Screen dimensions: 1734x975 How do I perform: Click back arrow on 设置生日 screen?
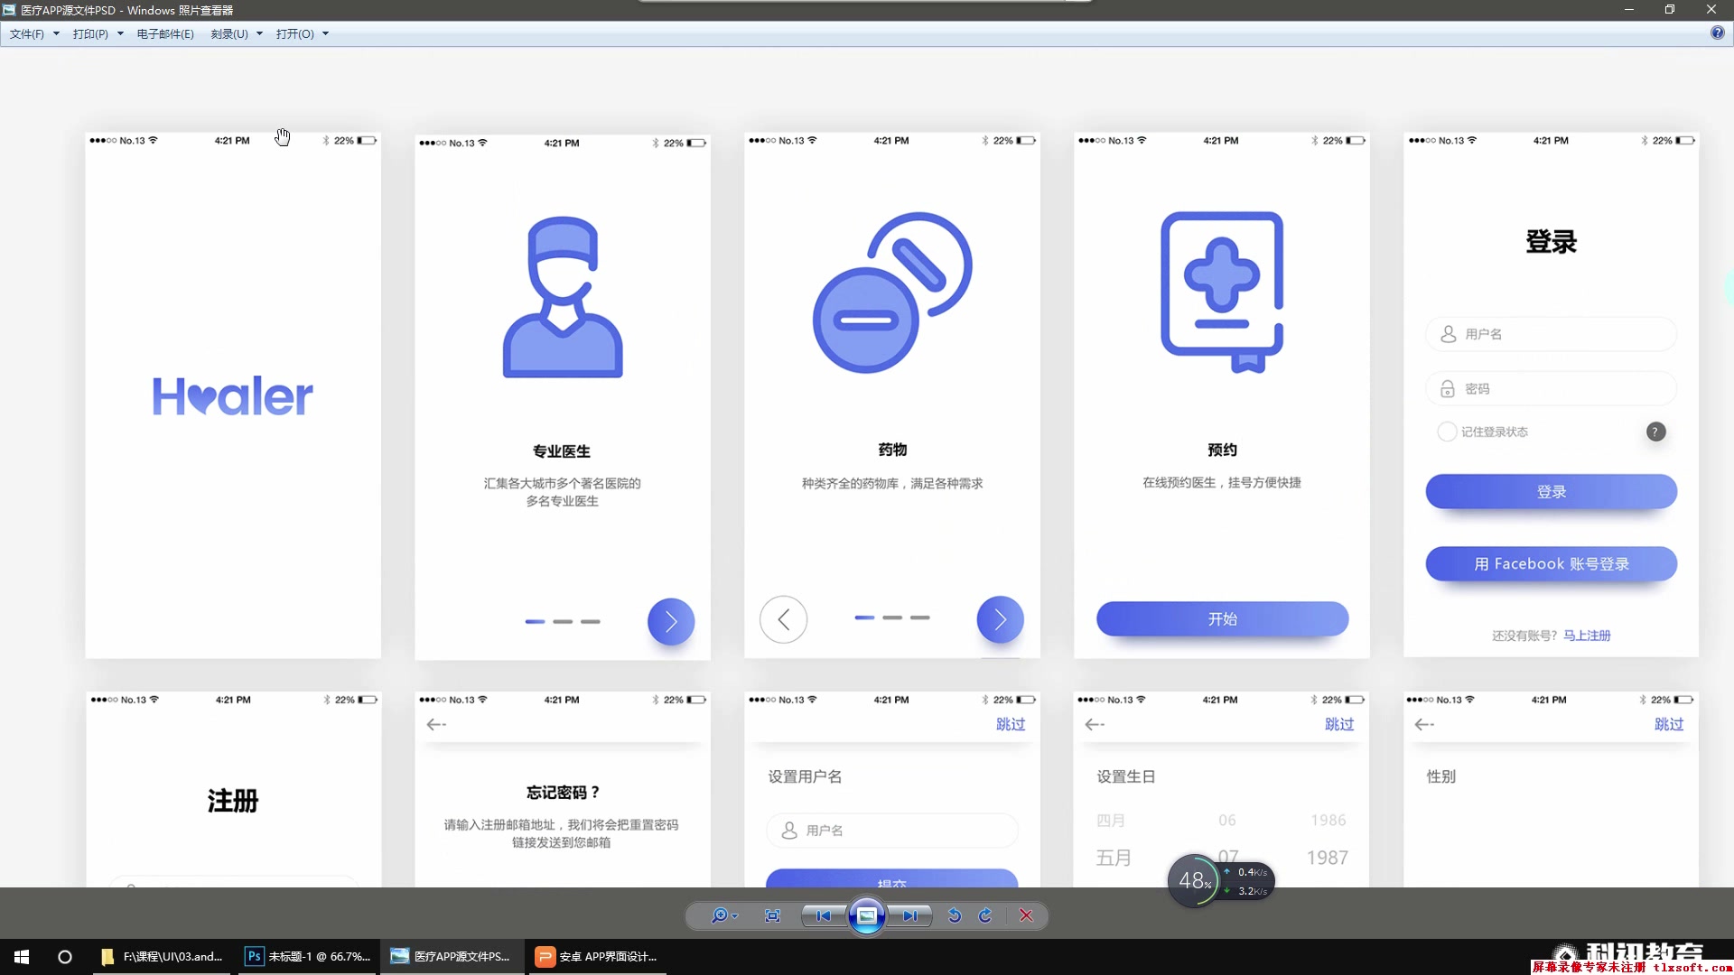(x=1095, y=724)
